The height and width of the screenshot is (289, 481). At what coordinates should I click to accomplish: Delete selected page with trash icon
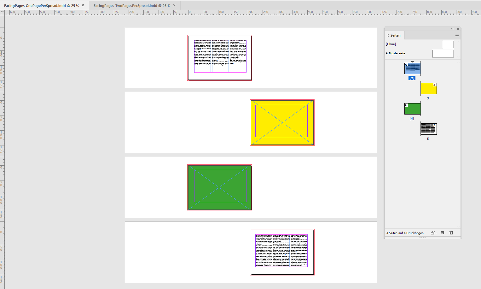[x=451, y=233]
